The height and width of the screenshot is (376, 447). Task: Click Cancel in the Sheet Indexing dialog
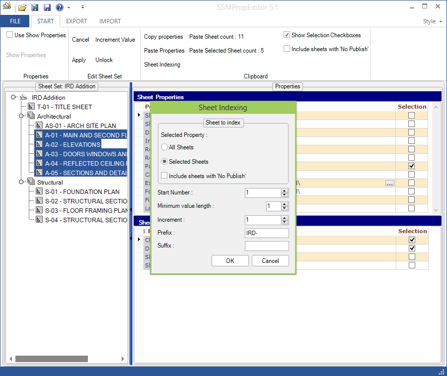tap(270, 261)
